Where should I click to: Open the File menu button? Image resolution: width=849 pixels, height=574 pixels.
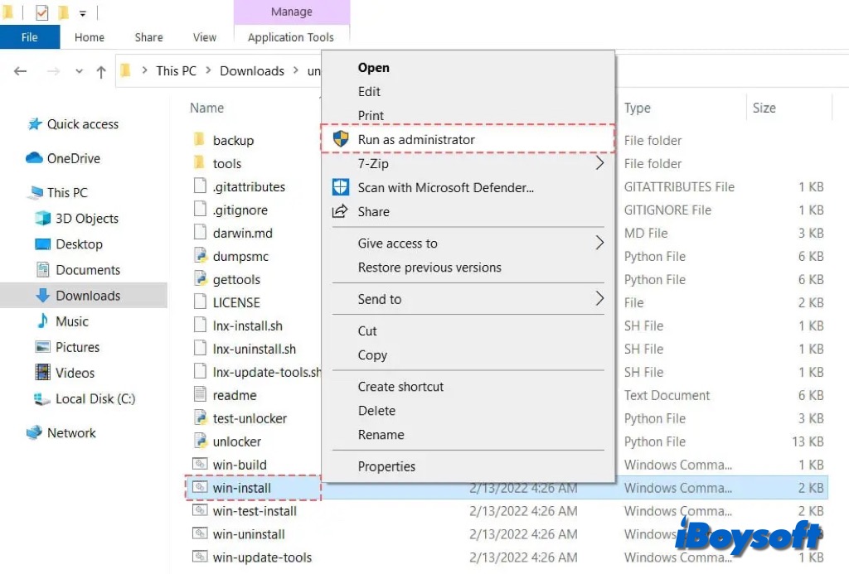coord(30,37)
